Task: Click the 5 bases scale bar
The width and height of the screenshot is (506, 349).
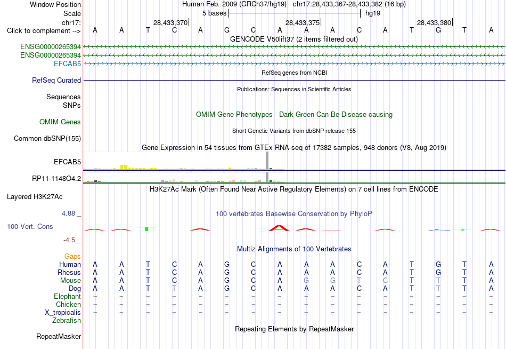Action: [295, 13]
